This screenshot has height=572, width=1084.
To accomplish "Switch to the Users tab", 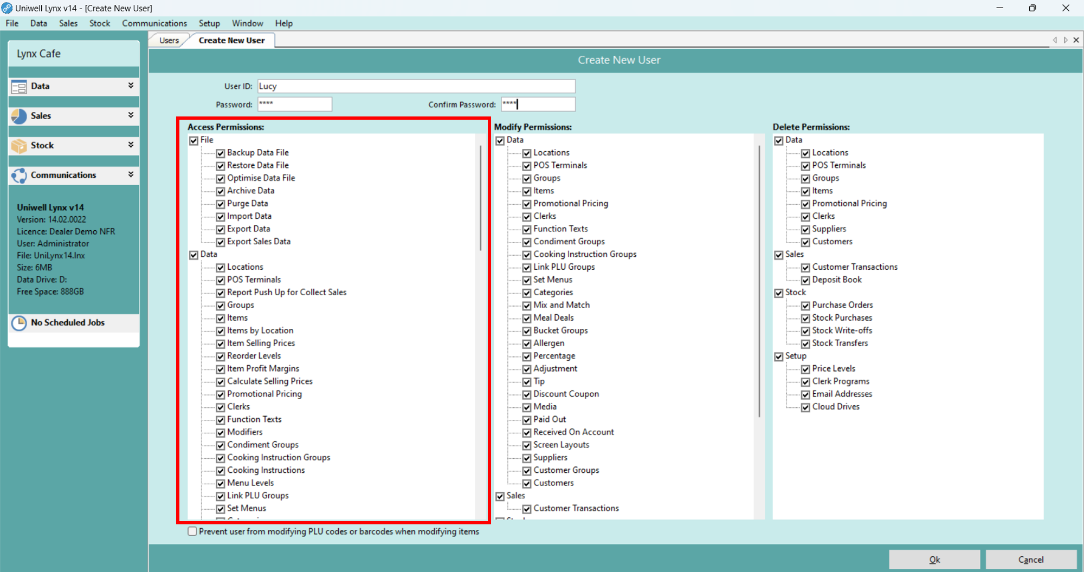I will point(169,40).
